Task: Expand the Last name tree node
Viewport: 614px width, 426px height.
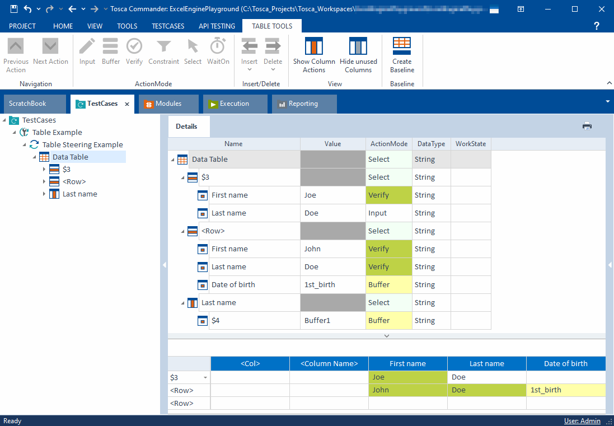Action: pos(45,194)
